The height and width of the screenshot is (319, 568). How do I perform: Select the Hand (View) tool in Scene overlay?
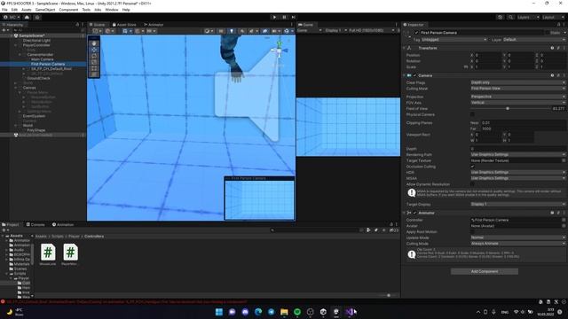click(x=94, y=43)
